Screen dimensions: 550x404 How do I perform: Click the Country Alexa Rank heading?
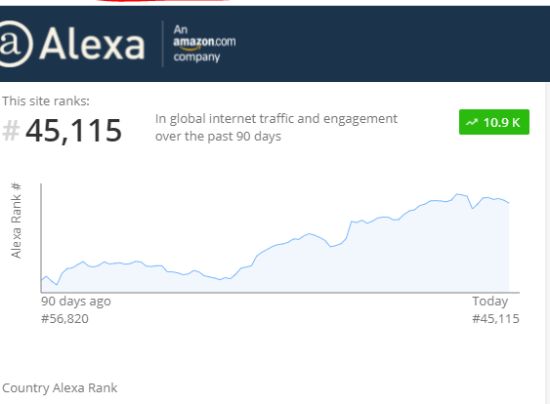point(60,387)
